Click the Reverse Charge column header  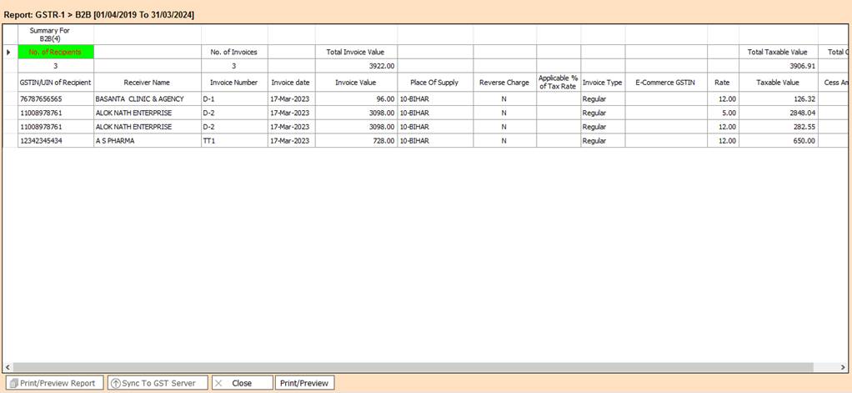pos(504,83)
